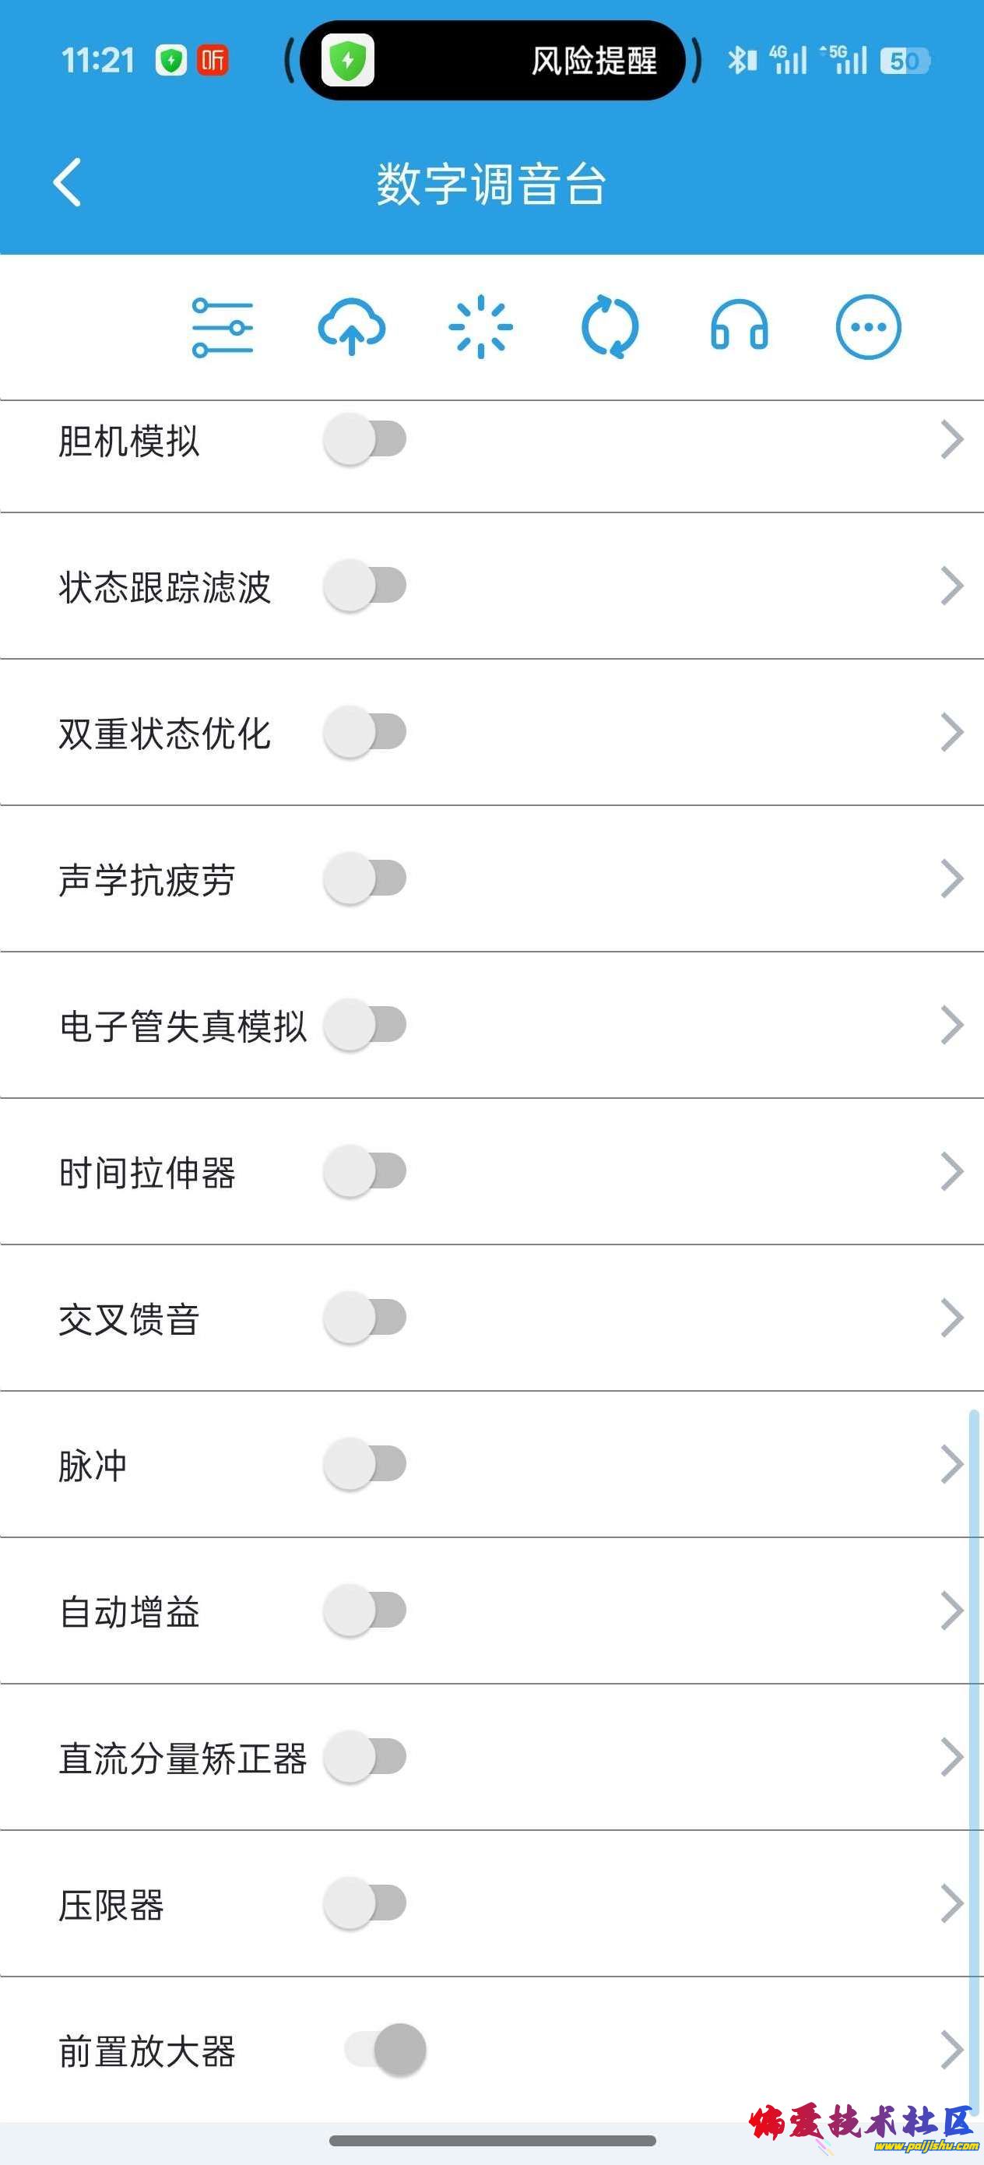
Task: Tap the 电子管失真模拟 label
Action: coord(182,1026)
